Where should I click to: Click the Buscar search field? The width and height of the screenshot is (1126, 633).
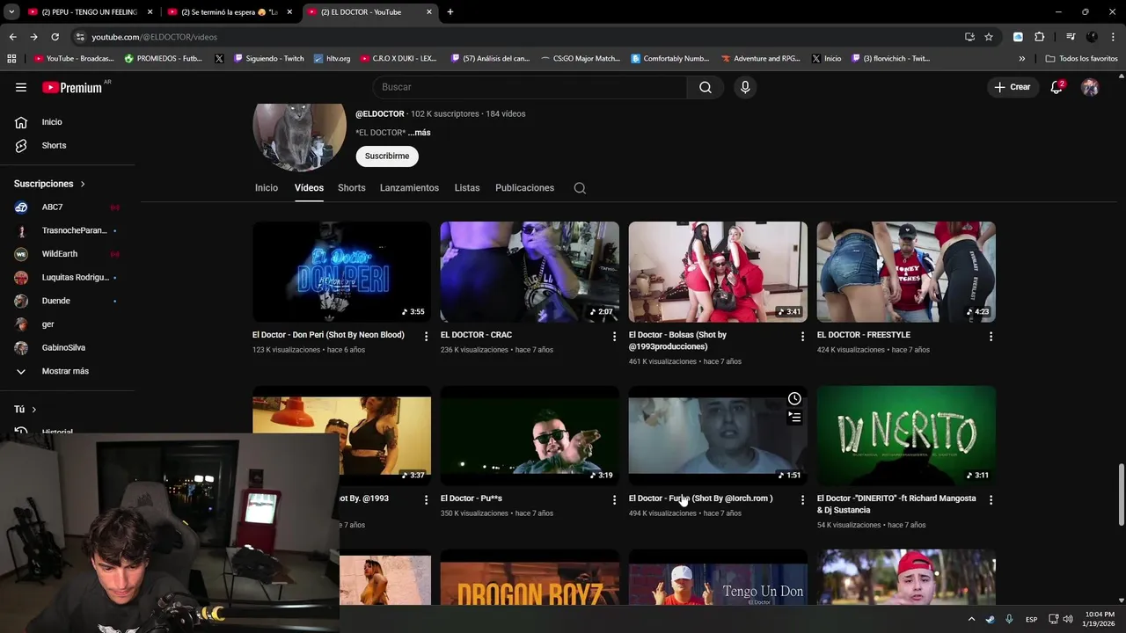tap(530, 87)
